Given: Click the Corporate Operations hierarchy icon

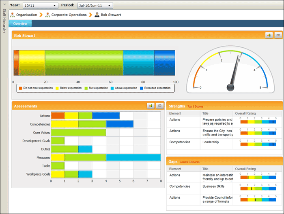Looking at the screenshot, I should [47, 15].
